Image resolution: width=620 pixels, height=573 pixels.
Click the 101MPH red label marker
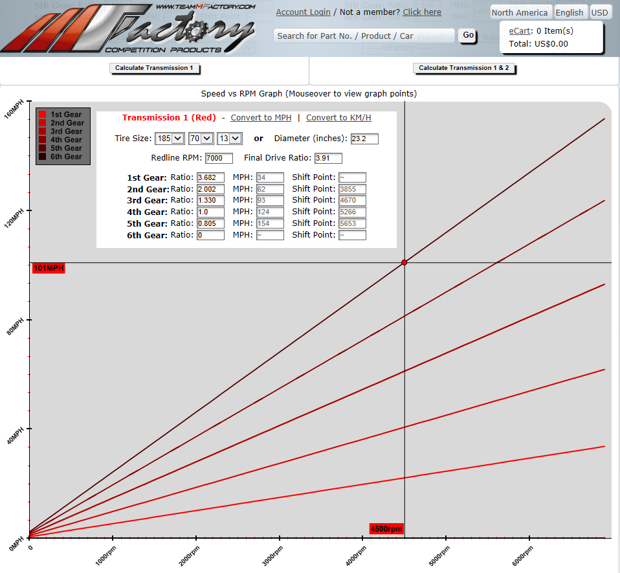(x=49, y=268)
